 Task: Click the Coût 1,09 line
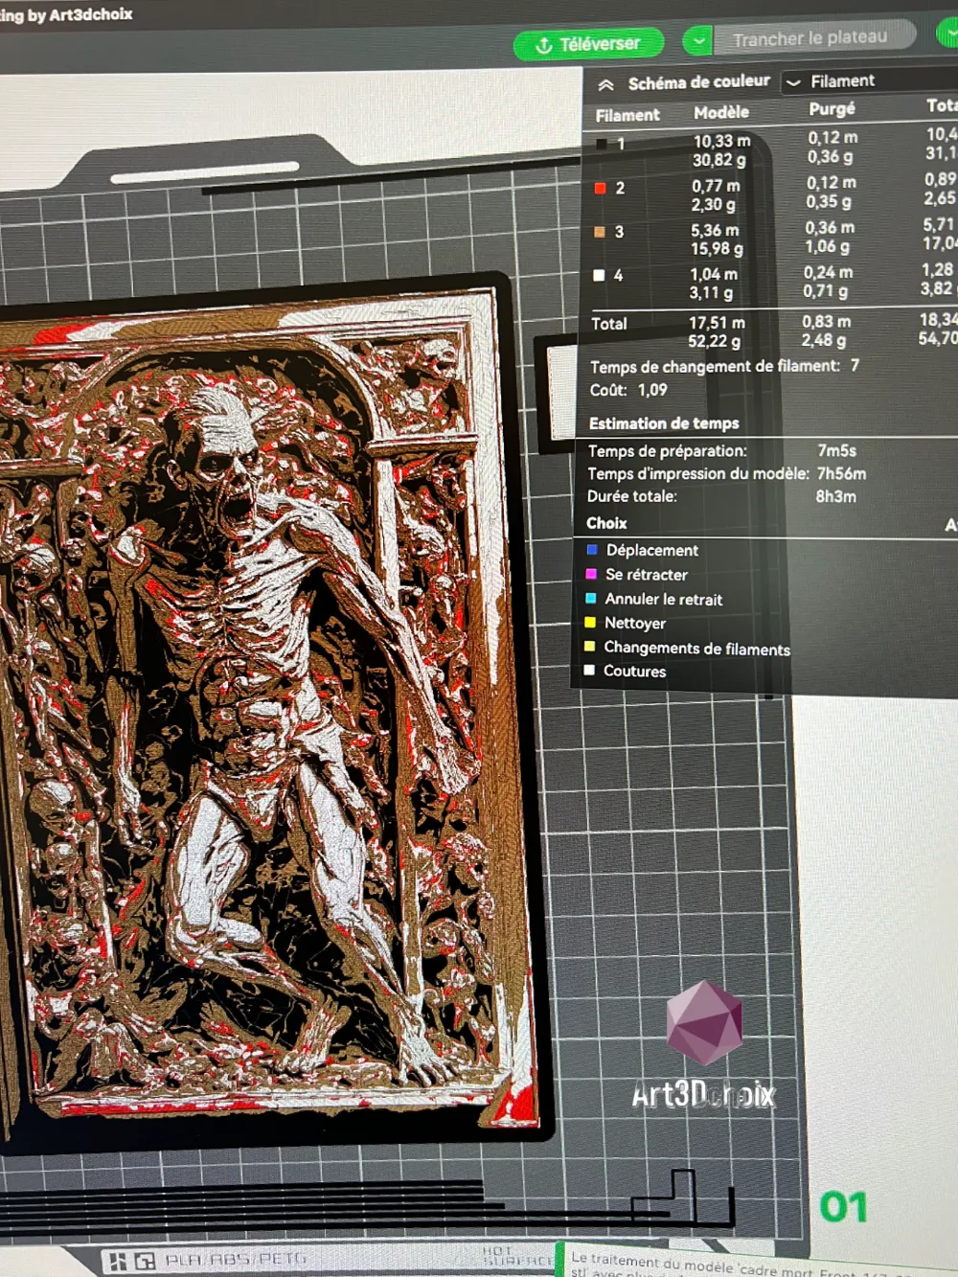tap(628, 390)
